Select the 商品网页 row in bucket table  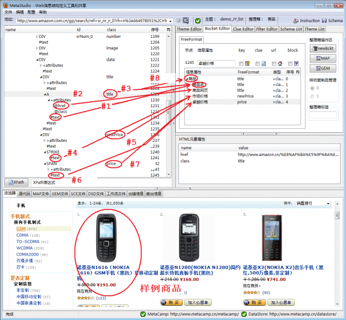coord(242,90)
